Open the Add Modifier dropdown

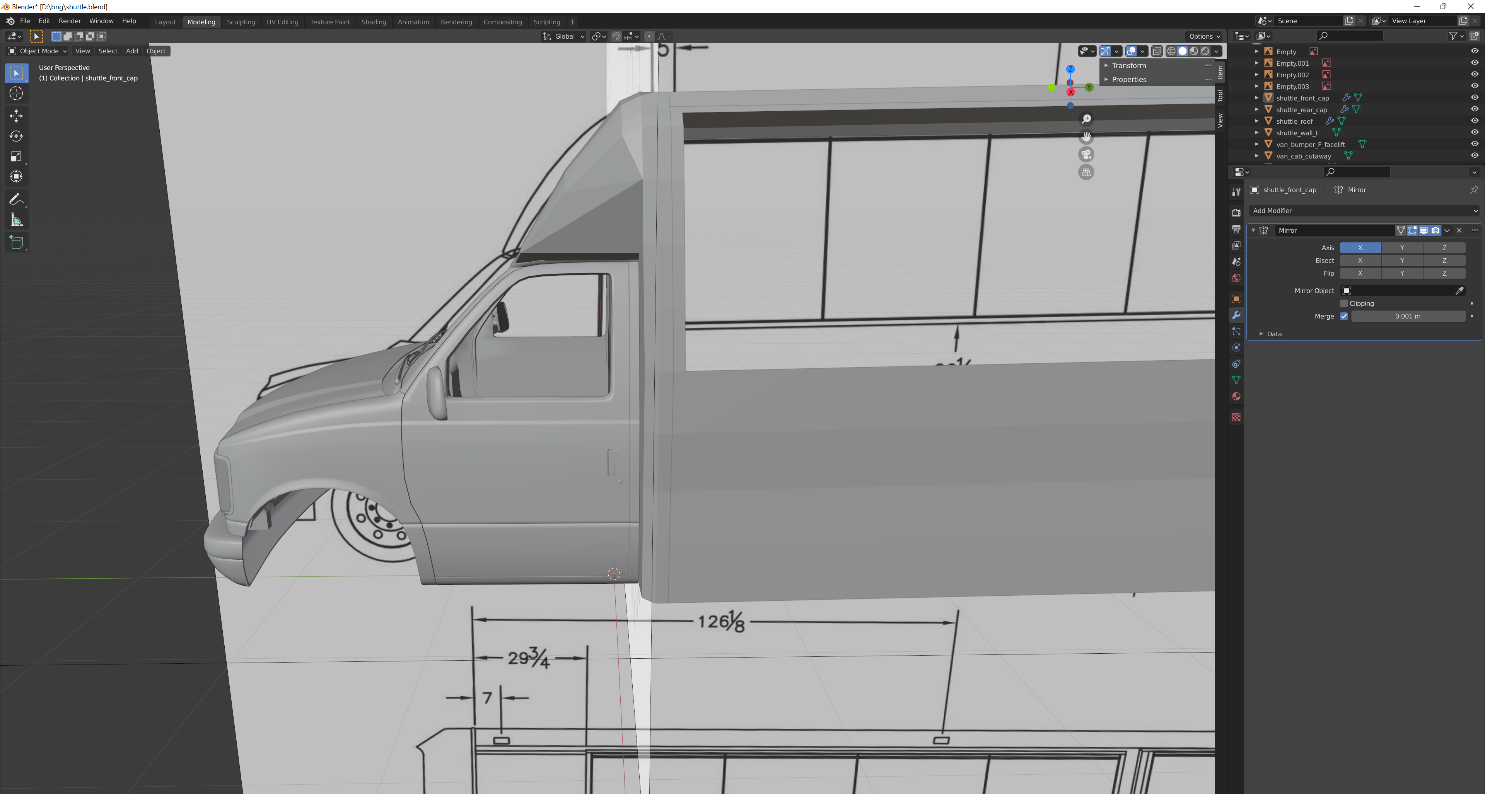pyautogui.click(x=1363, y=211)
